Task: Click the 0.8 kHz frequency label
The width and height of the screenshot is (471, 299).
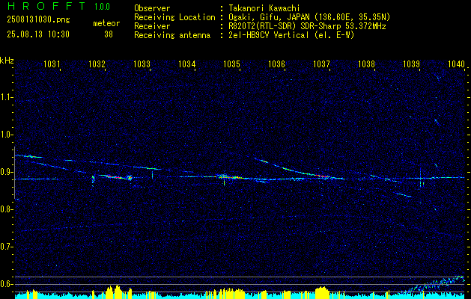Action: click(x=6, y=209)
